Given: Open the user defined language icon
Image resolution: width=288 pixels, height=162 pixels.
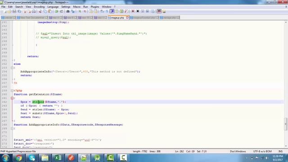Looking at the screenshot, I should (117, 11).
